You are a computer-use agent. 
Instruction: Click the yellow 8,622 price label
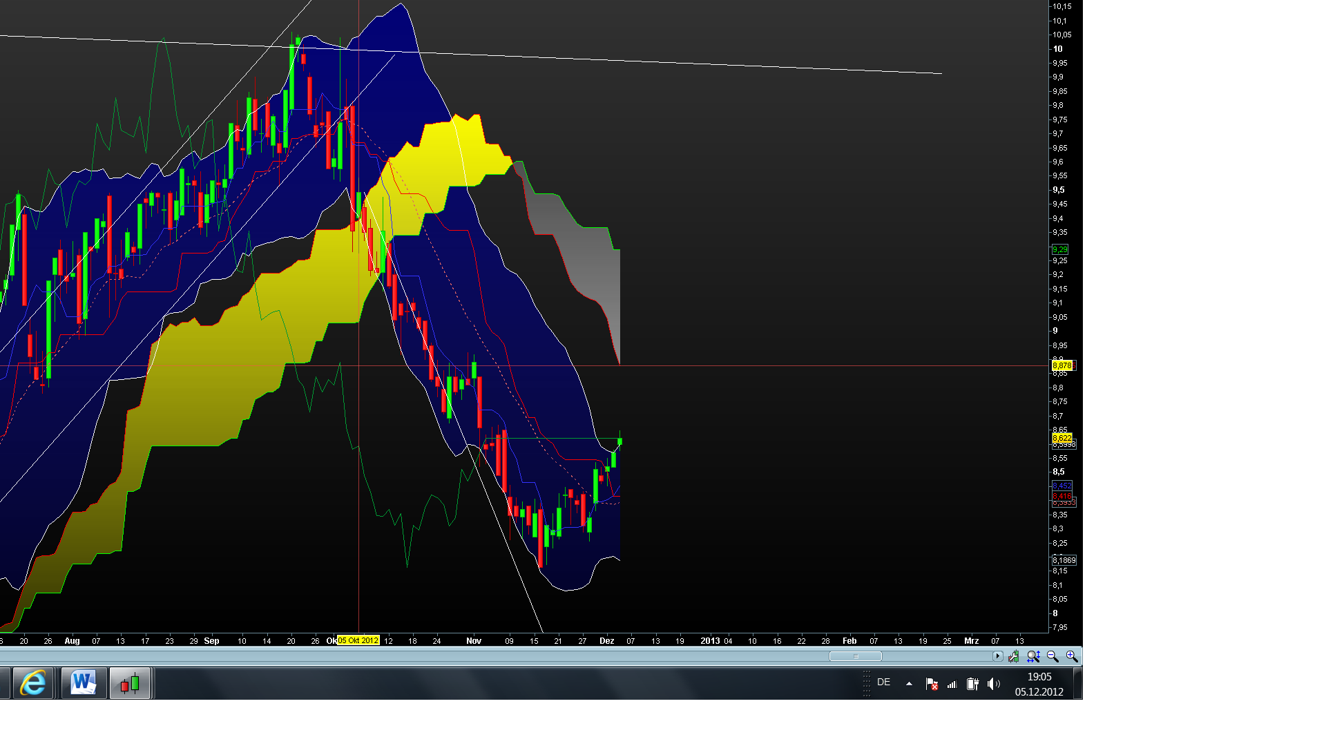point(1061,439)
